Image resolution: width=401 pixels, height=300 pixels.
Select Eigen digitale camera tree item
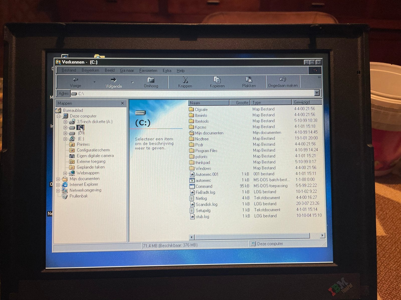tap(95, 155)
